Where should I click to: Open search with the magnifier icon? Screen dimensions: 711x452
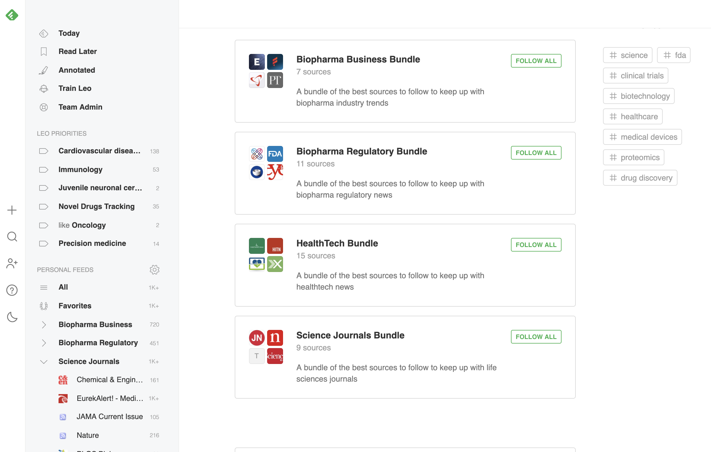(x=12, y=237)
